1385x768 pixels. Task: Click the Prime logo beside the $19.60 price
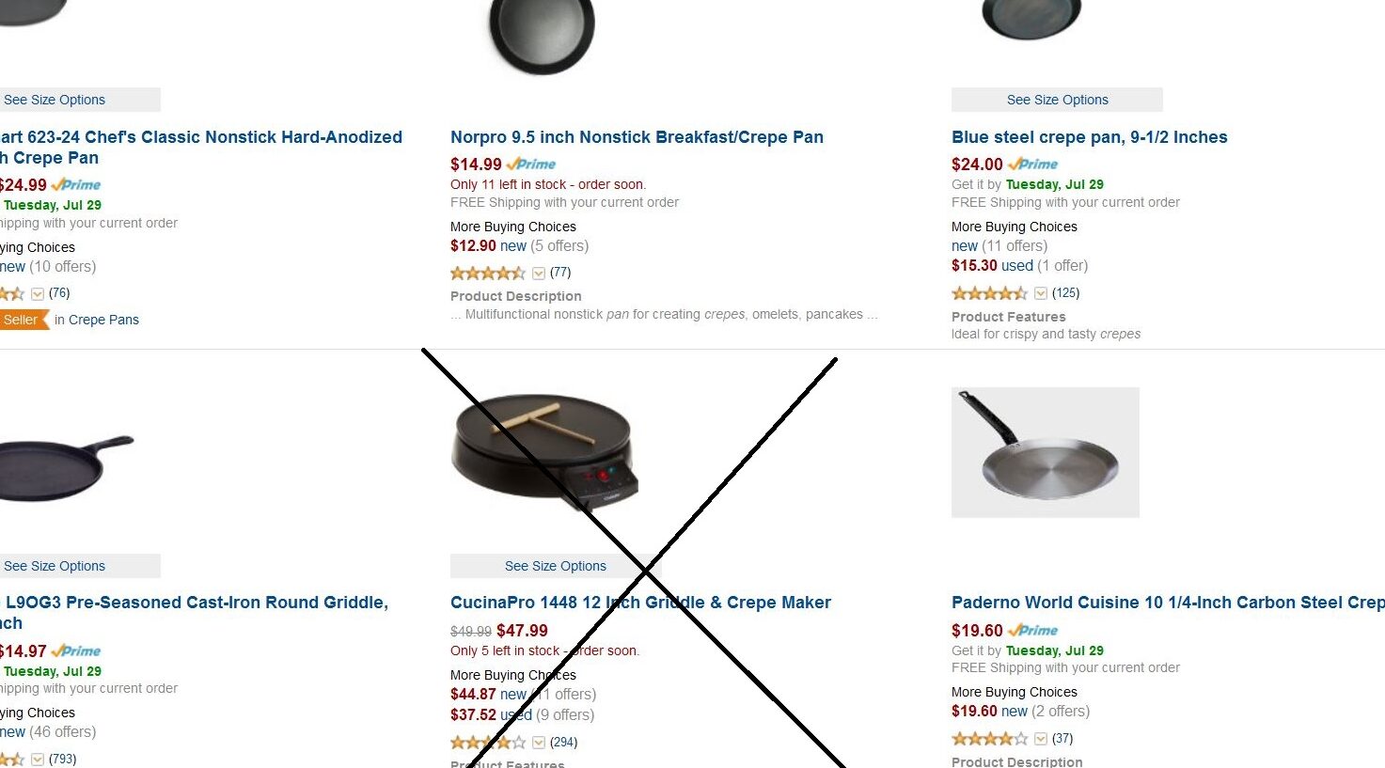coord(1032,631)
